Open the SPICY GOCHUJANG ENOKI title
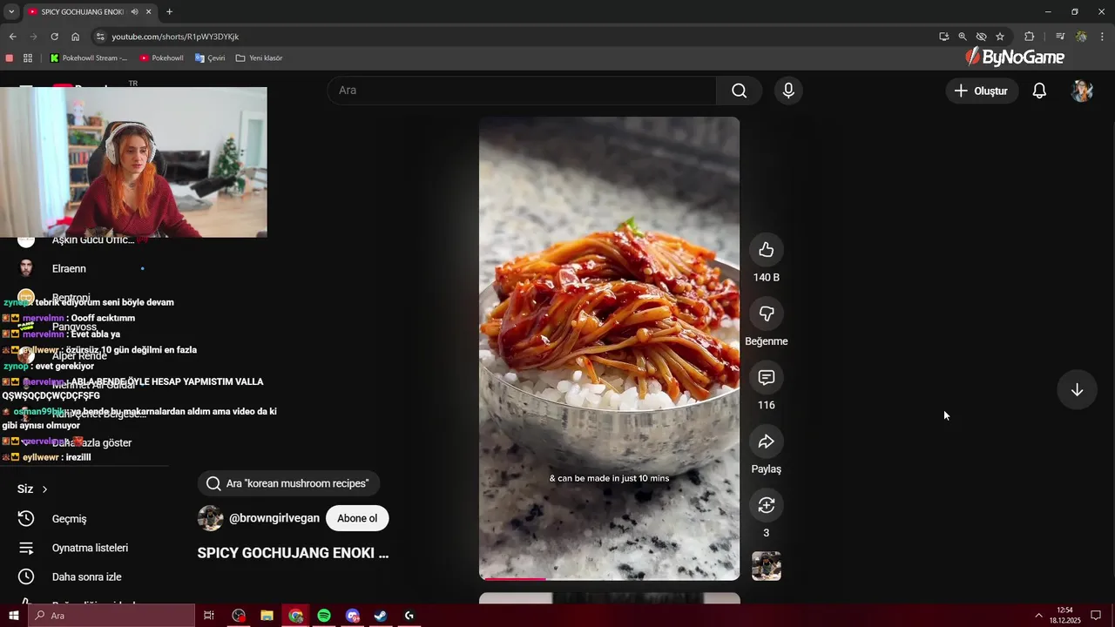This screenshot has width=1115, height=627. click(x=293, y=553)
